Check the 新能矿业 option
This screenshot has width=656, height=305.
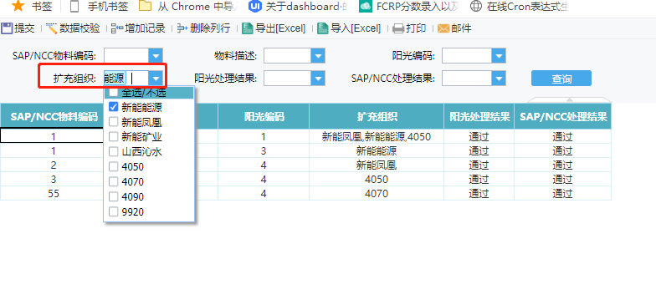pyautogui.click(x=113, y=137)
